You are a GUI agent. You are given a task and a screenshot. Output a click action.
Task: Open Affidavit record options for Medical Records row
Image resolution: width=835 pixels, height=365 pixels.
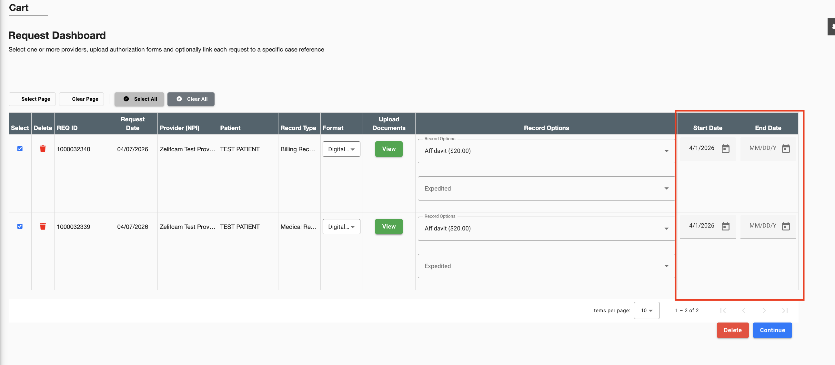click(x=546, y=229)
